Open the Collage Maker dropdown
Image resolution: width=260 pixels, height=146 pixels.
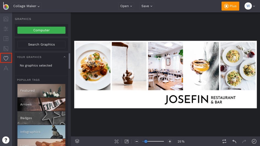pyautogui.click(x=26, y=6)
